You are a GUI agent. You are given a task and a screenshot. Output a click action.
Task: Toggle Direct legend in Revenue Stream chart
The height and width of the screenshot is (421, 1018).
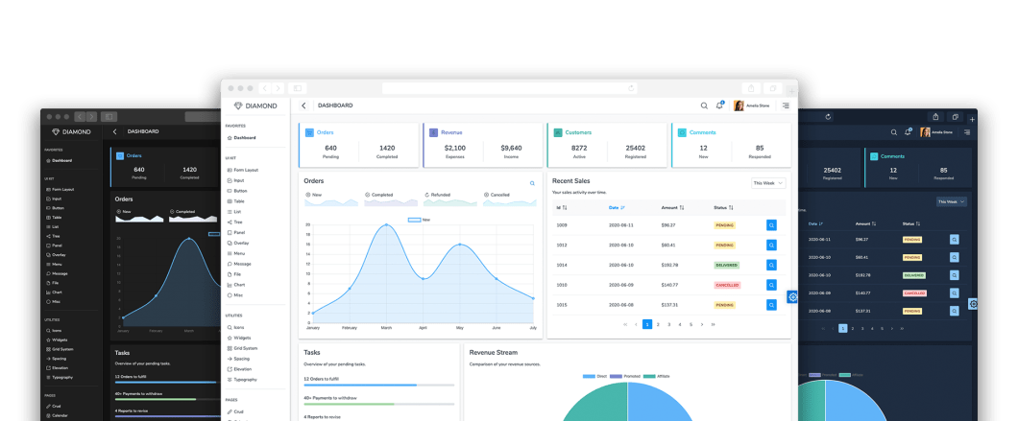(x=594, y=376)
